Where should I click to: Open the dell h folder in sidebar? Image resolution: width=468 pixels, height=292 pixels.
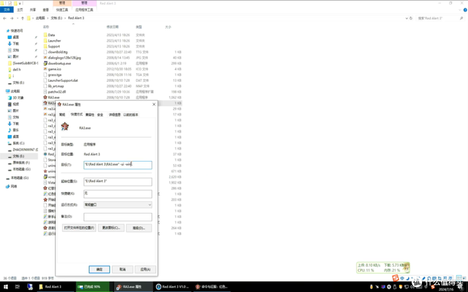pyautogui.click(x=17, y=69)
